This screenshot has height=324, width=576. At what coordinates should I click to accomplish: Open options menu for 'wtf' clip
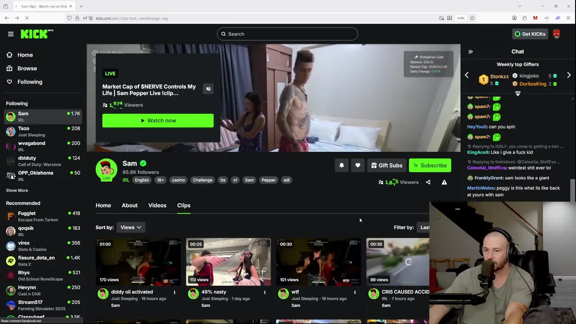[x=355, y=292]
